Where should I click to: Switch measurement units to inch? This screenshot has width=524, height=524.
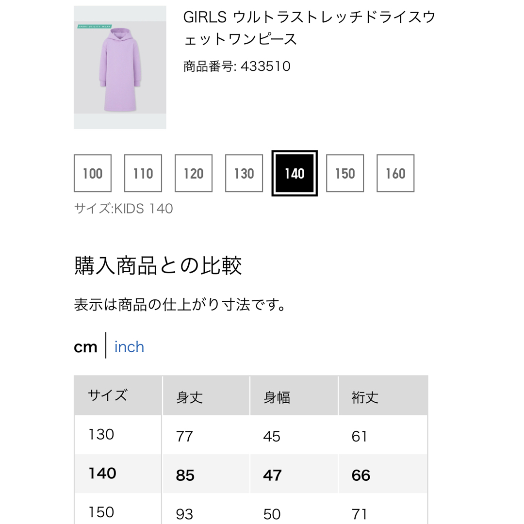(x=130, y=346)
